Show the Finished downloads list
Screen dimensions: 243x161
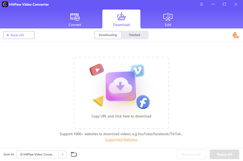coord(134,35)
